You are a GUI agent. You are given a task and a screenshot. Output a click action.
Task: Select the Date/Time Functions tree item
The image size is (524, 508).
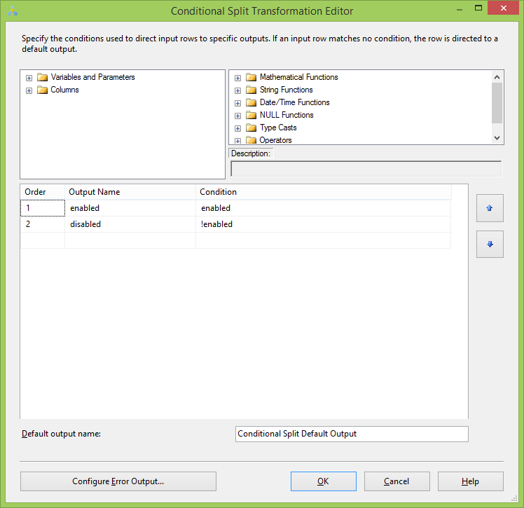pos(294,102)
